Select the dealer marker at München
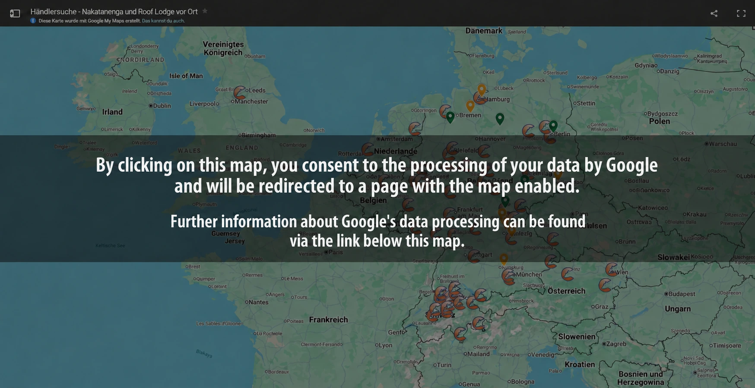Screen dimensions: 755x388 point(508,277)
